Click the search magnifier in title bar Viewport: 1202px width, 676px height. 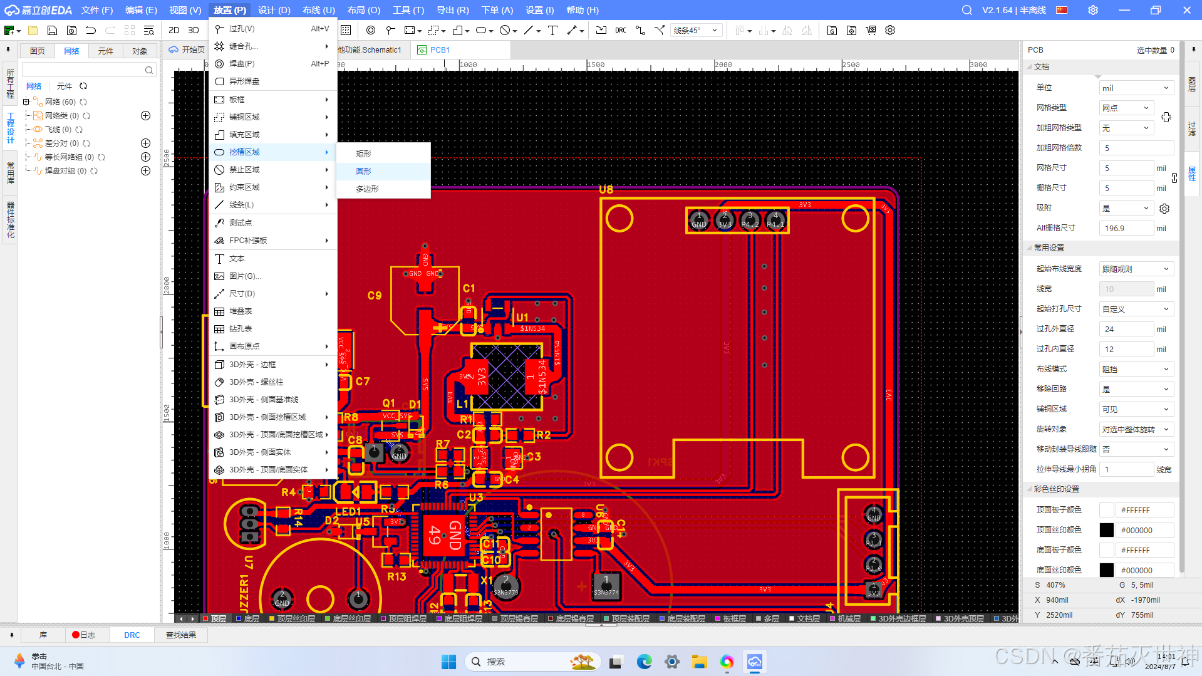[967, 10]
